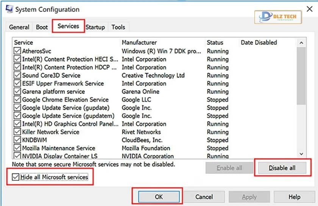Uncheck the AtherosSvc service checkbox
Viewport: 318px width, 206px height.
(17, 51)
